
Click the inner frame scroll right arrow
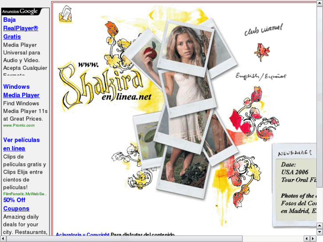[313, 239]
